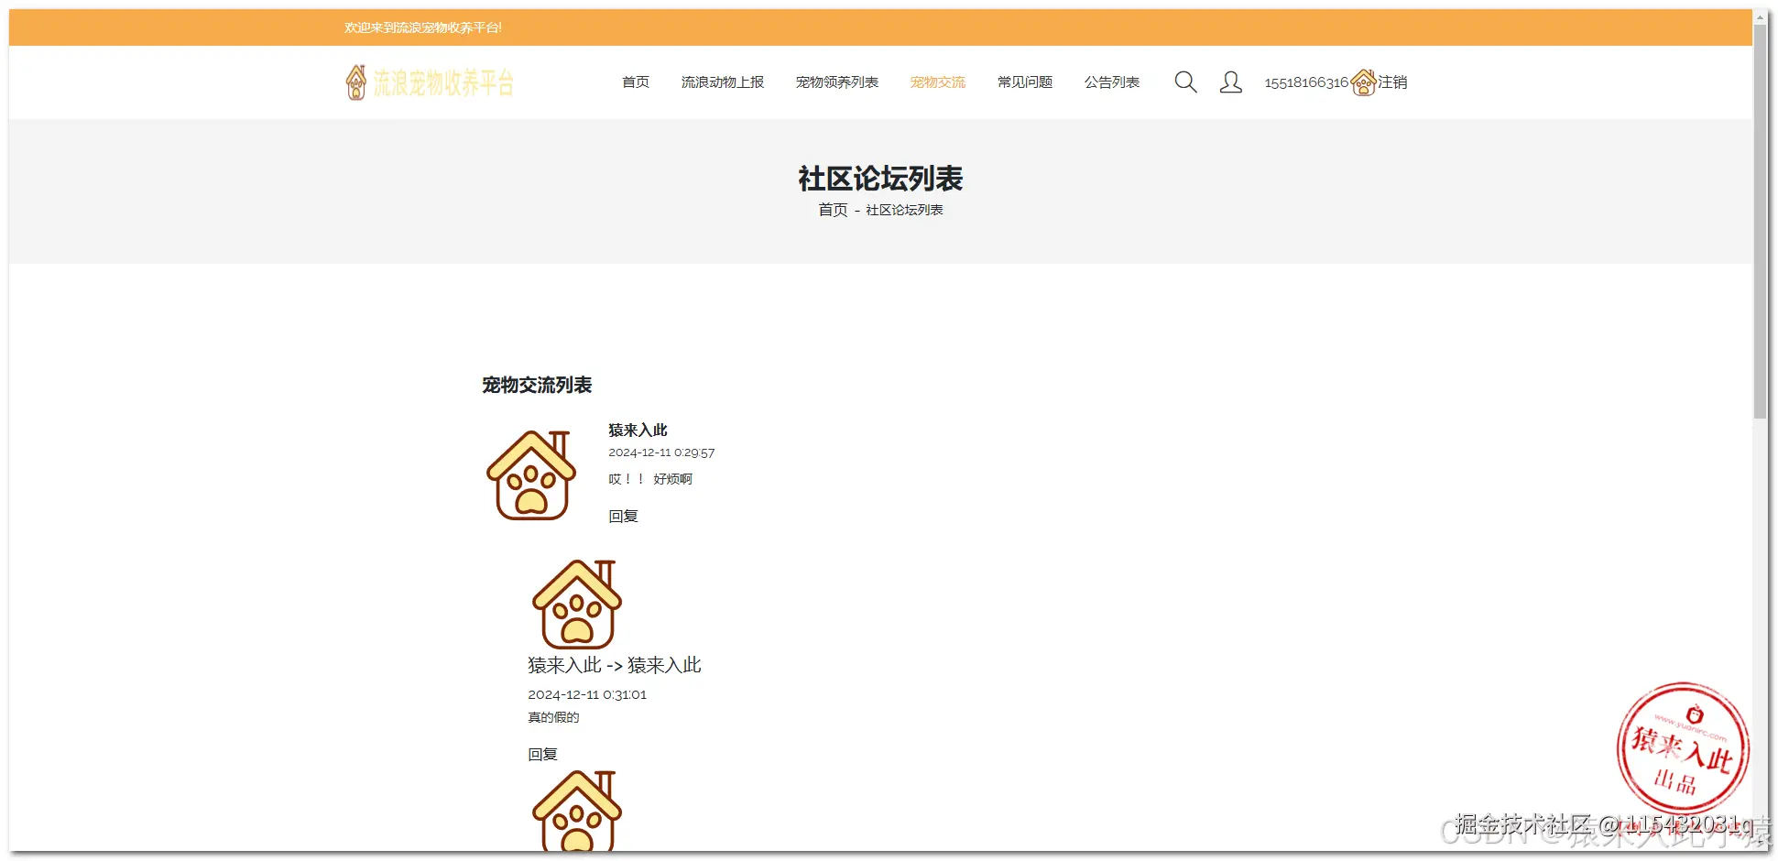Screen dimensions: 1778x861
Task: Click the small avatar icon beside 注销
Action: click(x=1364, y=82)
